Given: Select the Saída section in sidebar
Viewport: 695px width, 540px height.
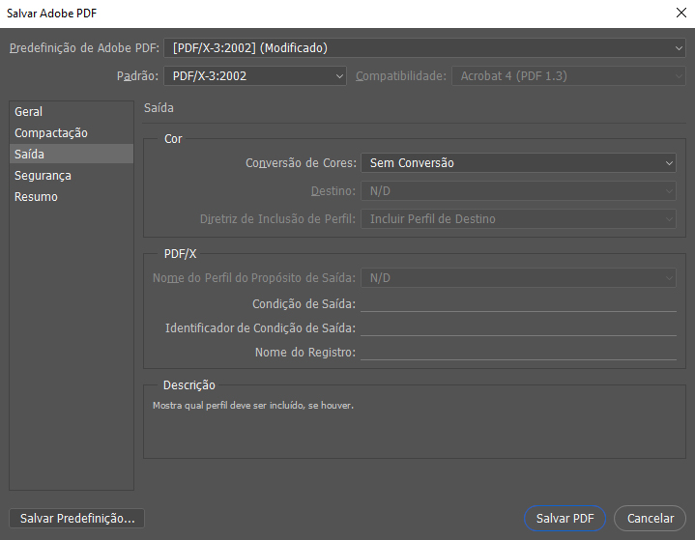Looking at the screenshot, I should point(29,155).
